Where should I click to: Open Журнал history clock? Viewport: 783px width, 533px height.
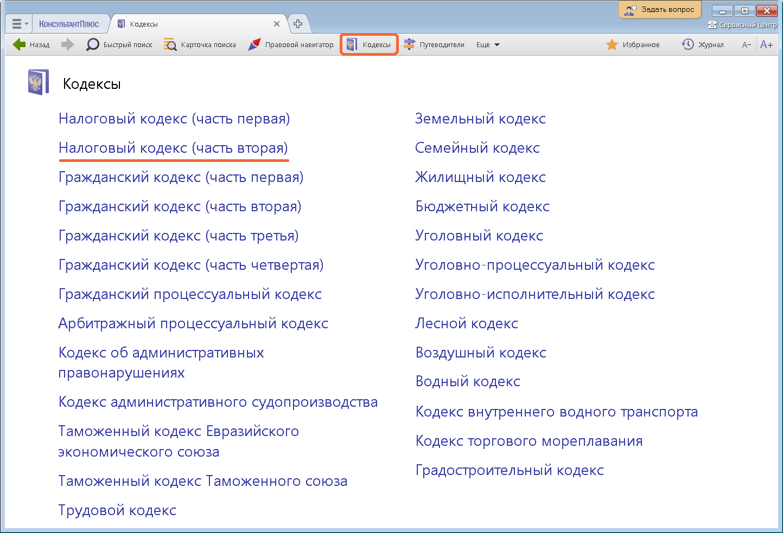tap(703, 44)
